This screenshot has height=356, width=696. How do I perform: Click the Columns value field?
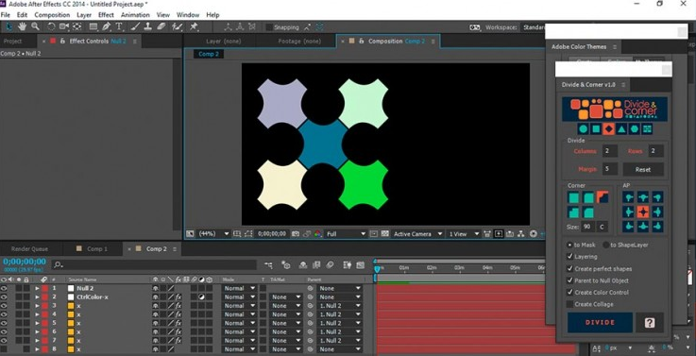[x=609, y=151]
